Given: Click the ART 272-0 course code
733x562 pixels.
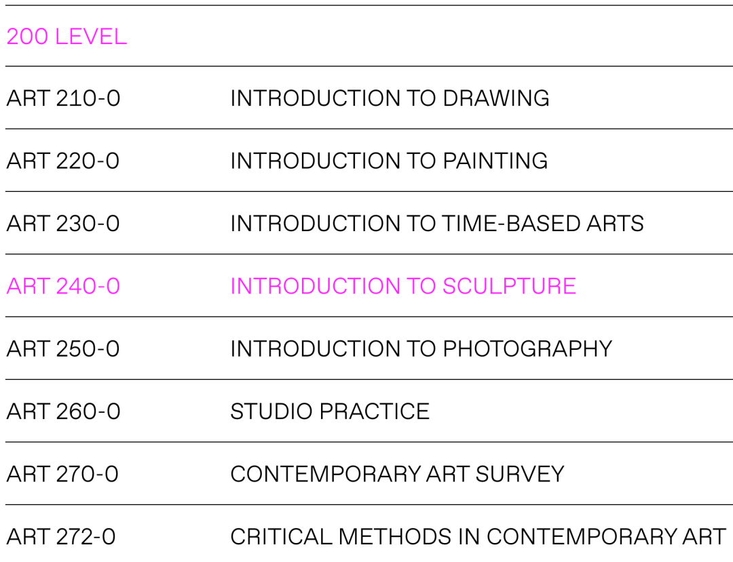Looking at the screenshot, I should [61, 537].
